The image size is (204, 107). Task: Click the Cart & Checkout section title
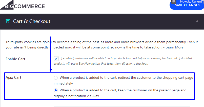pos(32,21)
